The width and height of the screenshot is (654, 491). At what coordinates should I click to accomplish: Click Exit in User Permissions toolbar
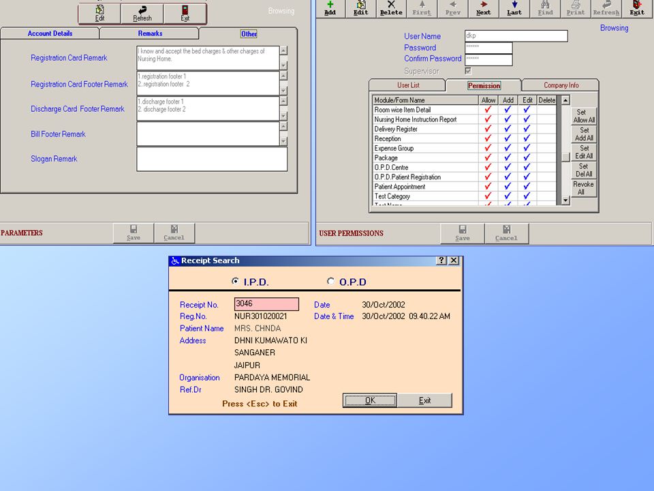pyautogui.click(x=637, y=8)
